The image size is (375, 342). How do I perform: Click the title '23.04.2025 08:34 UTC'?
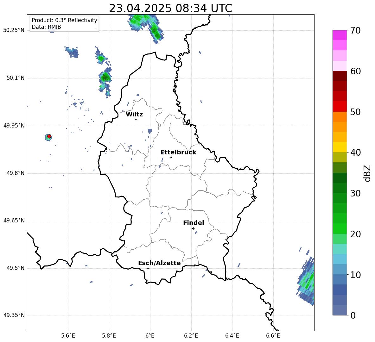[x=170, y=8]
